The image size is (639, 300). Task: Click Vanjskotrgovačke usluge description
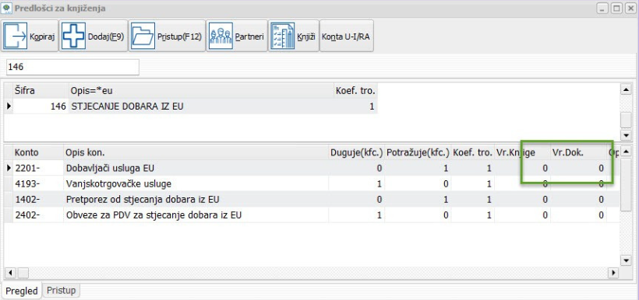[118, 183]
